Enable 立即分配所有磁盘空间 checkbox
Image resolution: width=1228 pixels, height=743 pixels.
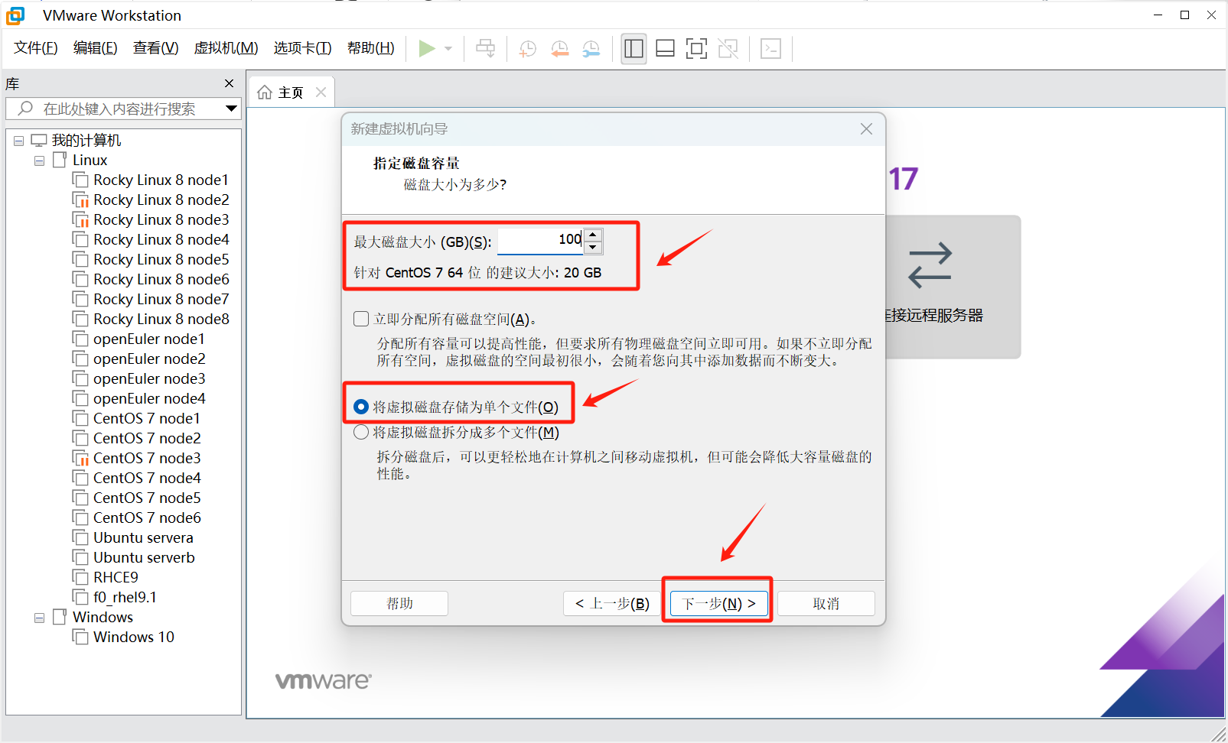coord(361,319)
